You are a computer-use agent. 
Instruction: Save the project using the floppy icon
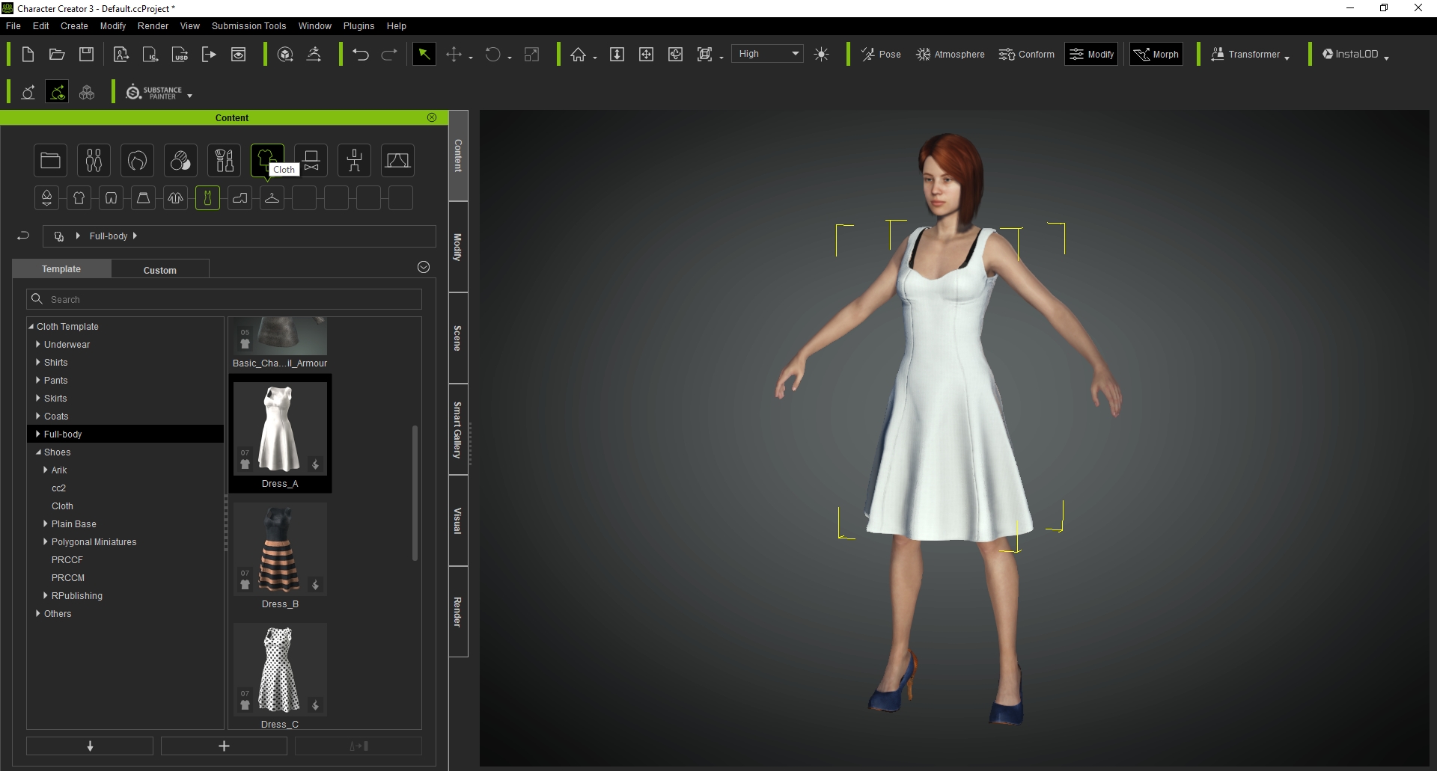(87, 55)
